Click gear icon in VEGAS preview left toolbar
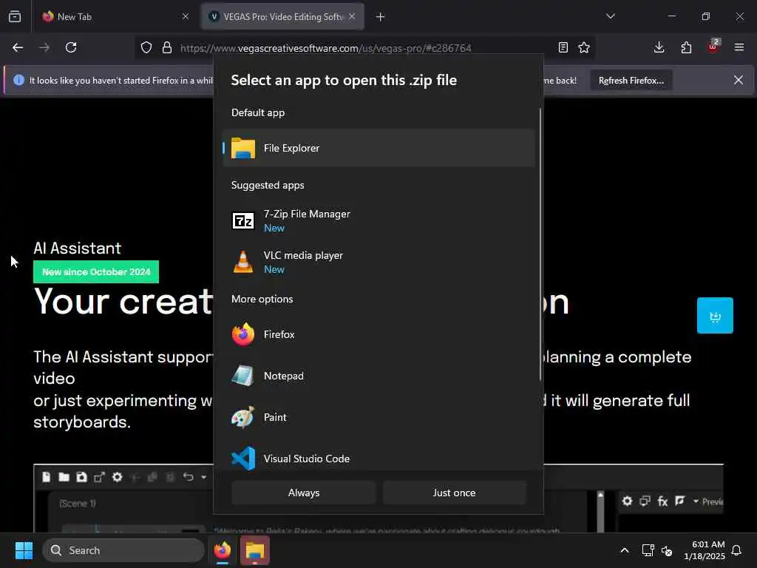The width and height of the screenshot is (757, 568). (118, 477)
